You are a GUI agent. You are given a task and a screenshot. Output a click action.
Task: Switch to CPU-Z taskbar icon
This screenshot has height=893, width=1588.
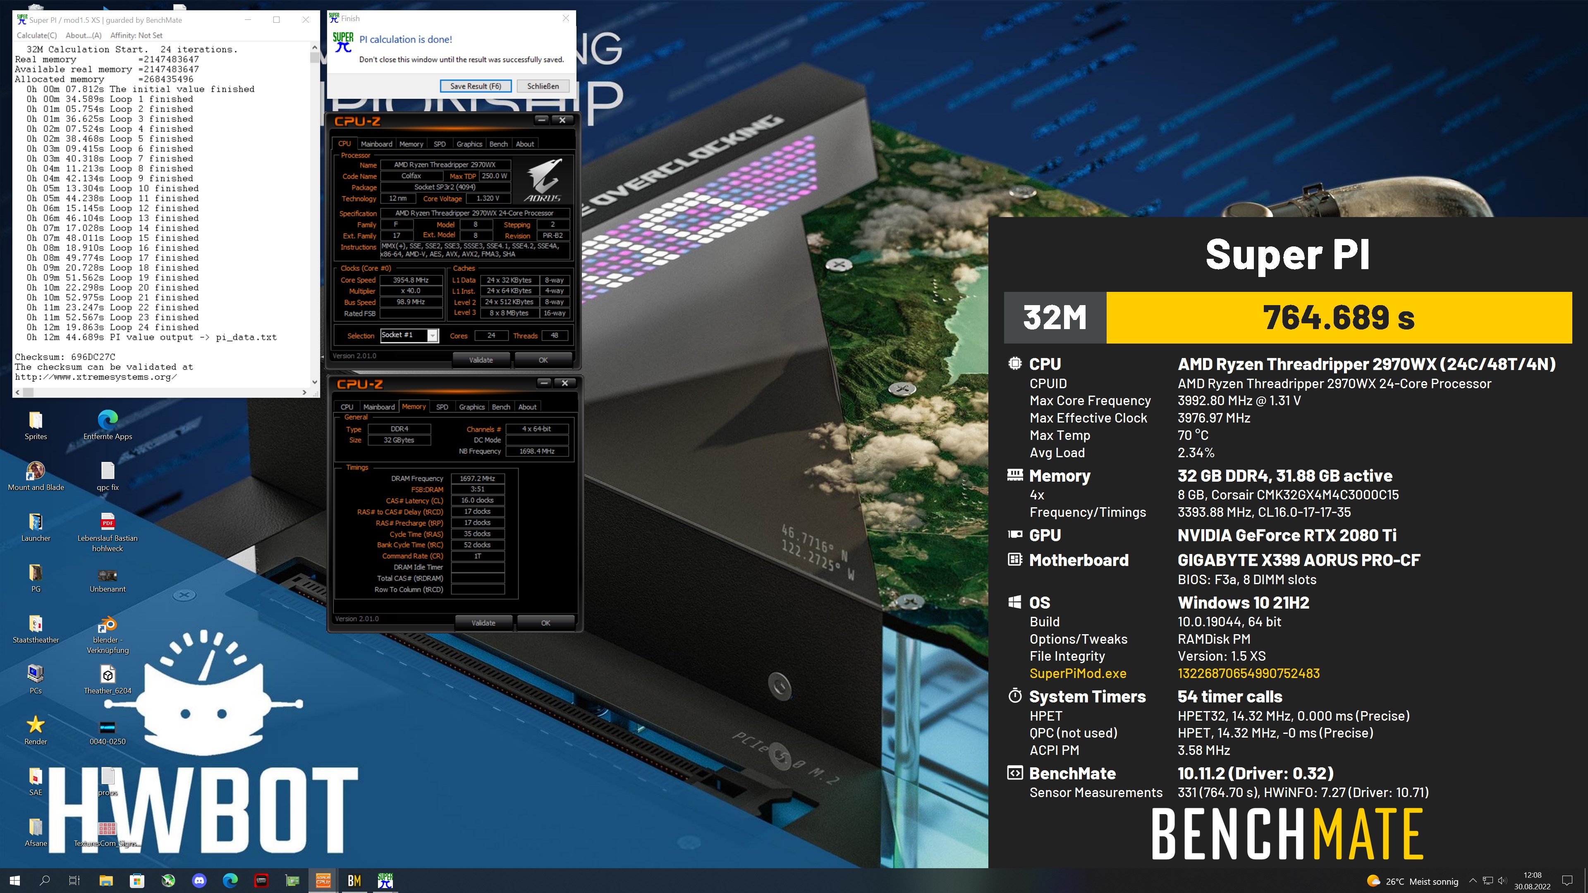coord(323,881)
